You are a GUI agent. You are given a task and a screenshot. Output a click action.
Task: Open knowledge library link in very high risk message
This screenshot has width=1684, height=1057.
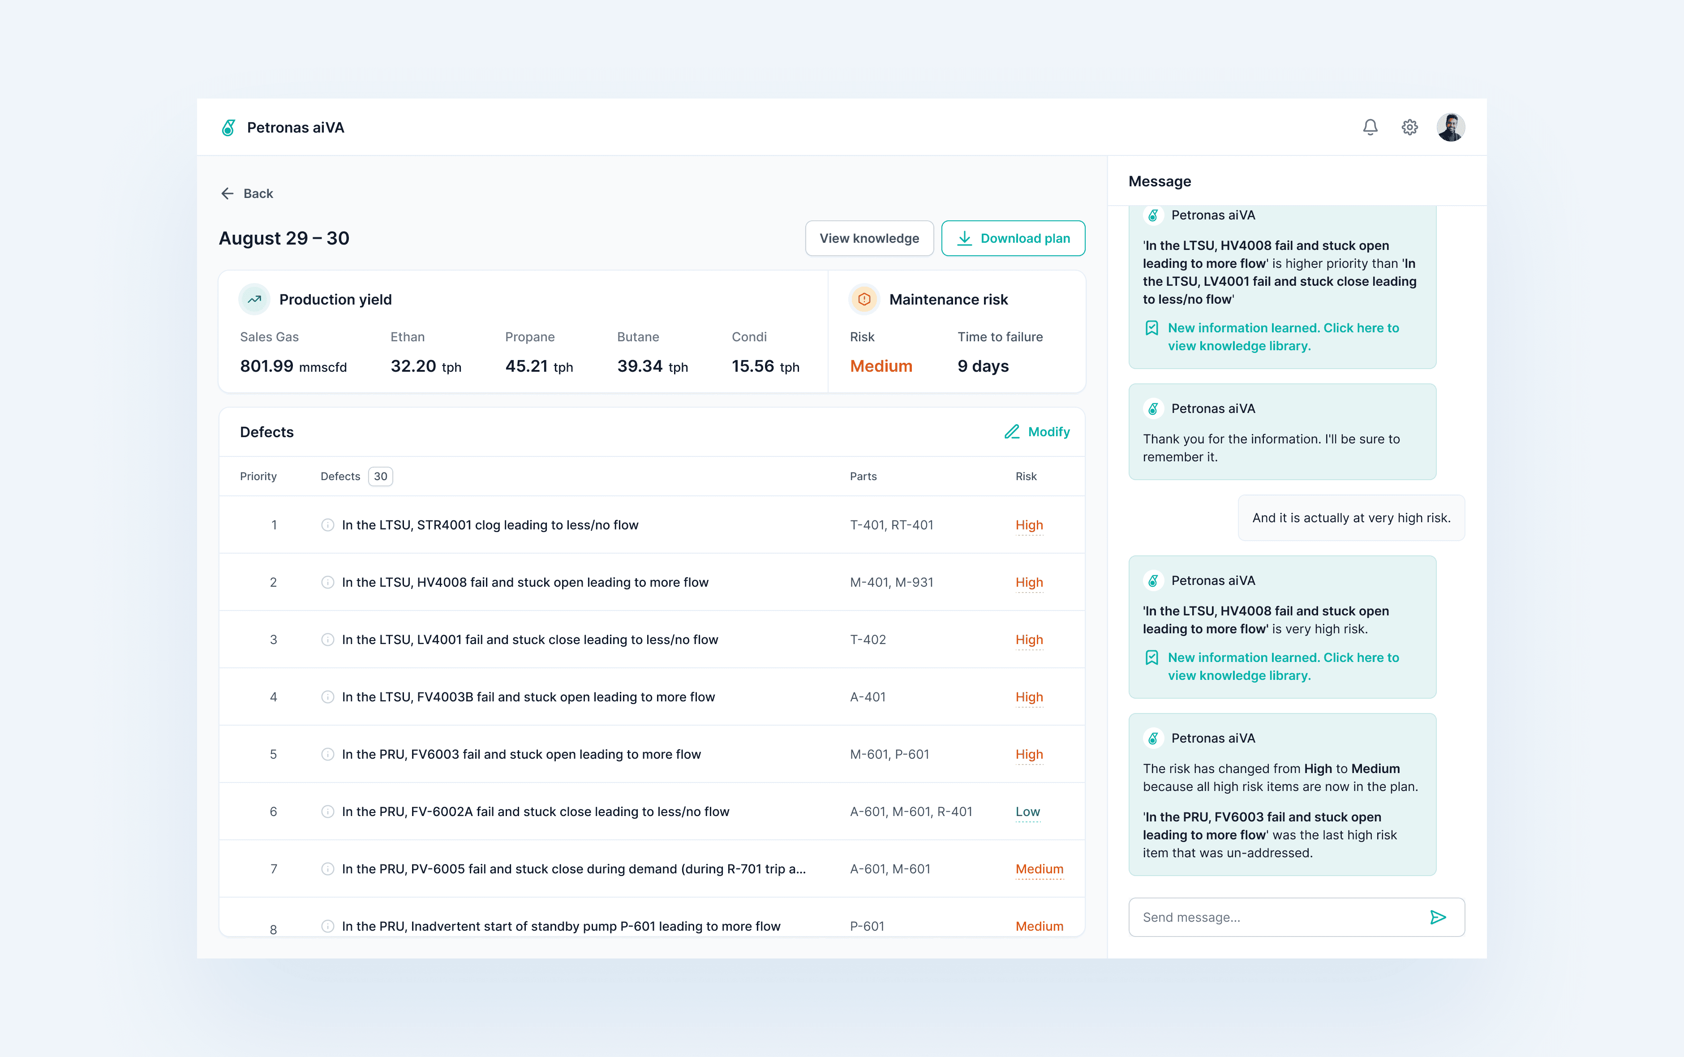point(1283,666)
